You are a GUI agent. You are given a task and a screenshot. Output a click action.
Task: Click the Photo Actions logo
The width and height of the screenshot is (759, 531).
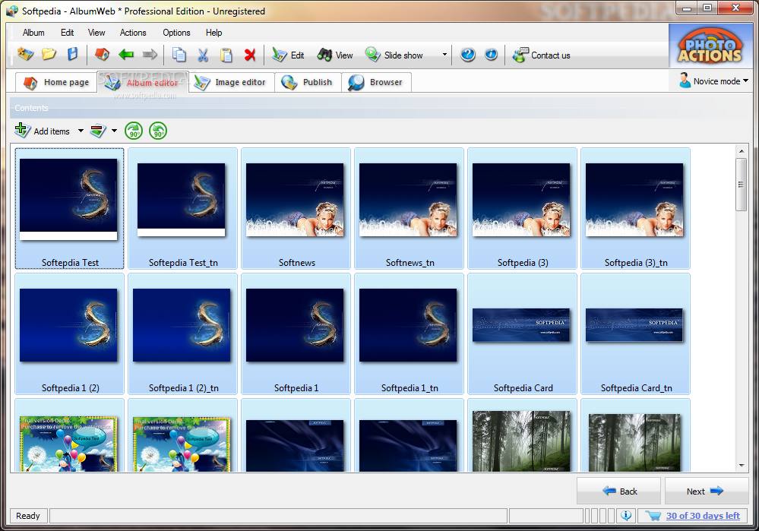[x=710, y=46]
